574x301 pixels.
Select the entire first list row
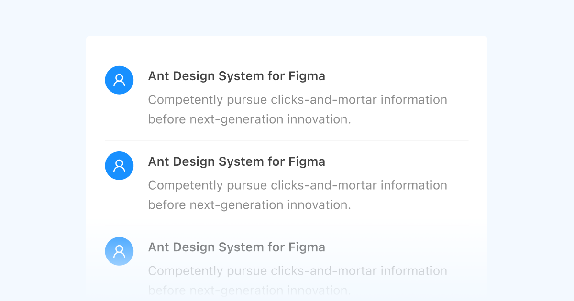(x=287, y=96)
